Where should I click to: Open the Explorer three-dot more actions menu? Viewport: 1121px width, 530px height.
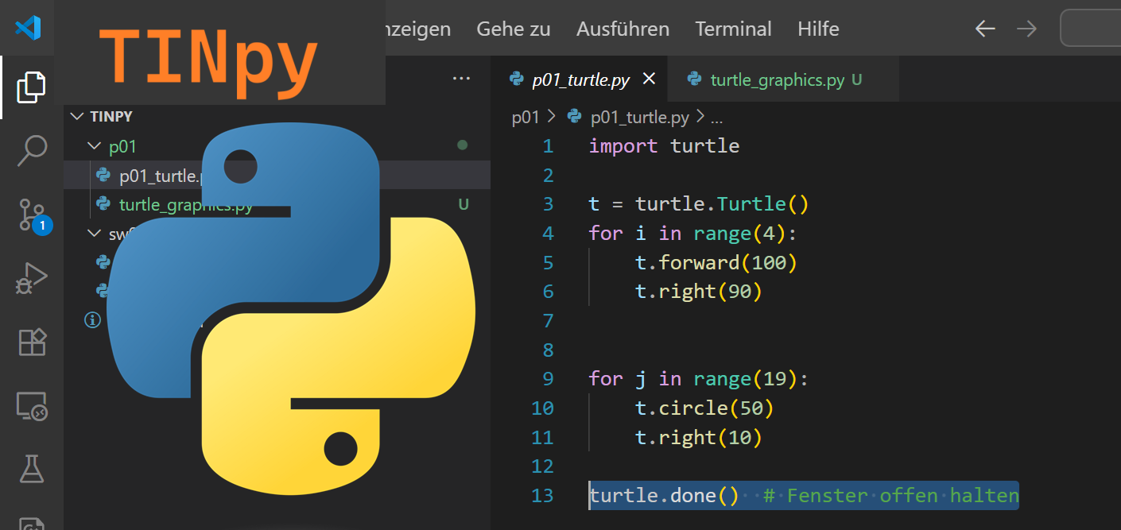click(x=461, y=78)
